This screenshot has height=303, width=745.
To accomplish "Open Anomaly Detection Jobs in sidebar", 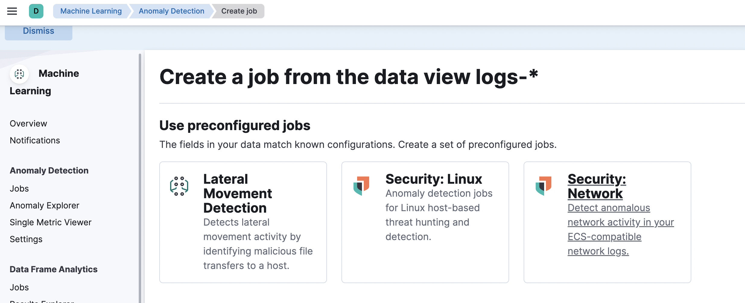I will 19,189.
